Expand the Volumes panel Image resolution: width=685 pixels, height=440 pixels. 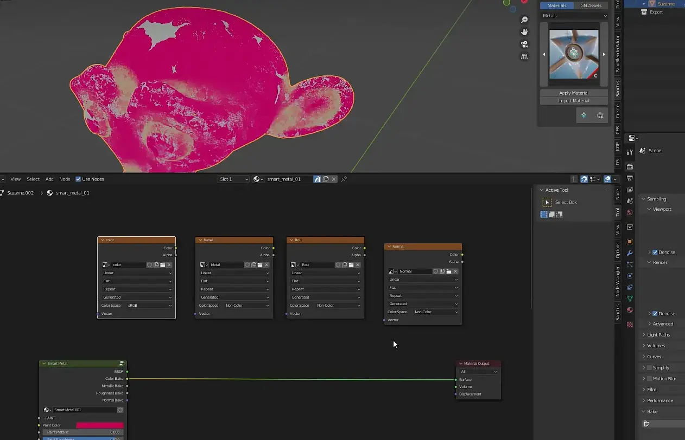coord(656,346)
